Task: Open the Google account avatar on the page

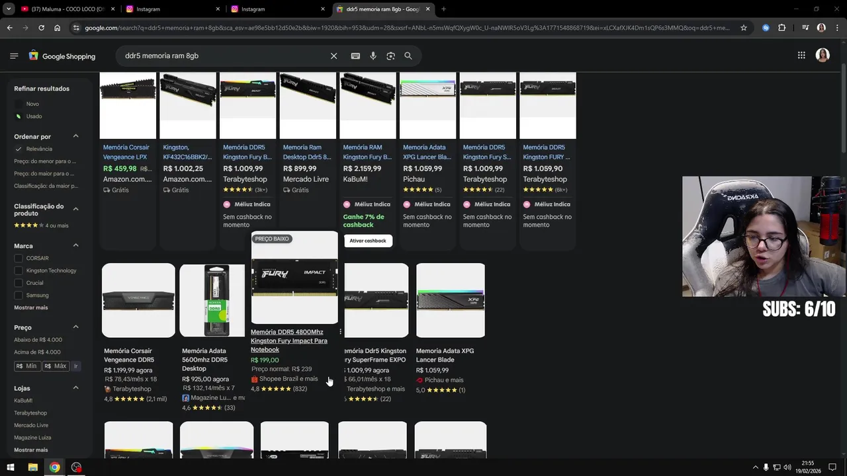Action: pyautogui.click(x=823, y=56)
